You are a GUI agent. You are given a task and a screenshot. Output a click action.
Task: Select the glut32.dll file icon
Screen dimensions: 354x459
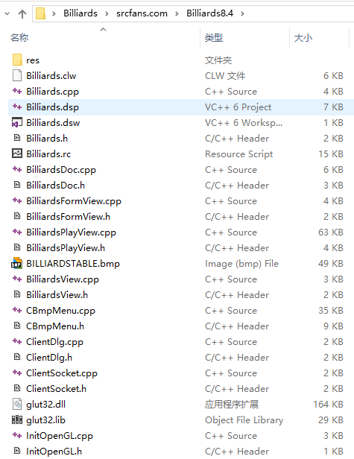point(17,404)
